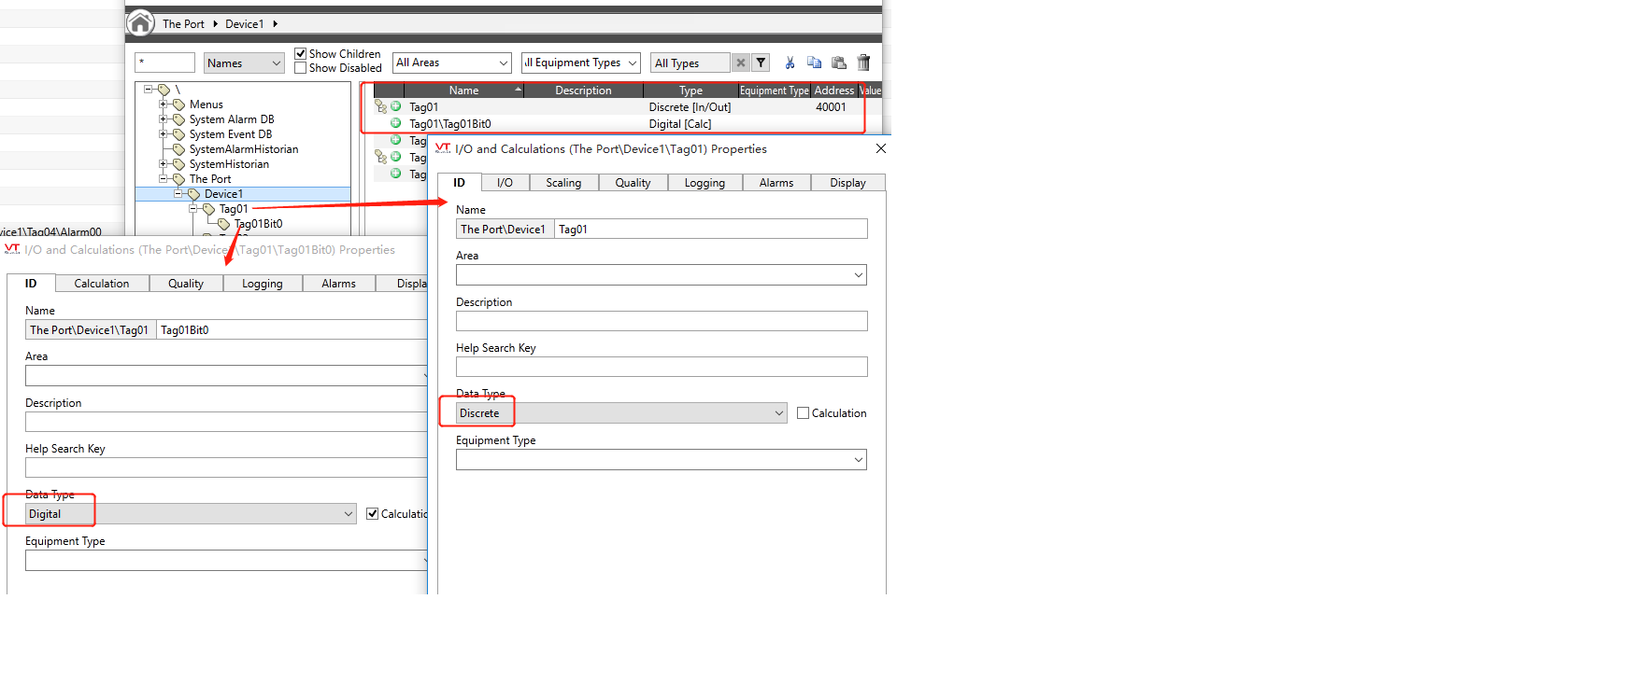Click the Home icon in the breadcrumb bar
Image resolution: width=1637 pixels, height=697 pixels.
tap(140, 23)
